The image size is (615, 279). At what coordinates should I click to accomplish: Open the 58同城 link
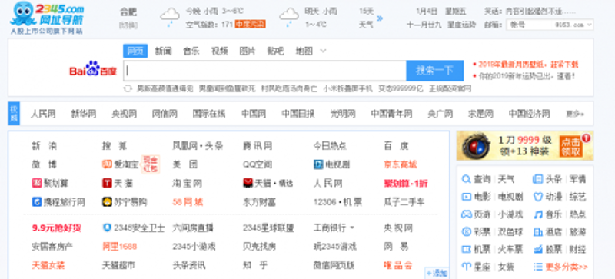pyautogui.click(x=188, y=202)
